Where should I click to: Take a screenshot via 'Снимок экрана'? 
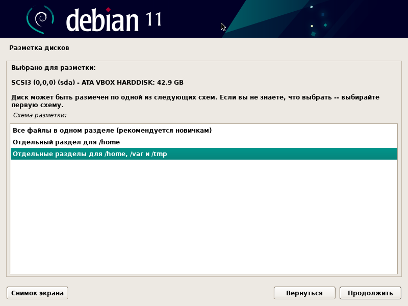tap(37, 293)
